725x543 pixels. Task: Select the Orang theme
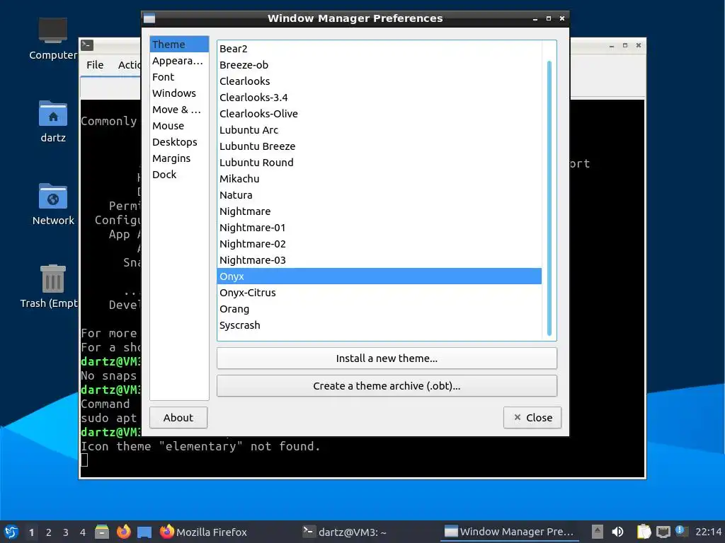pos(379,308)
